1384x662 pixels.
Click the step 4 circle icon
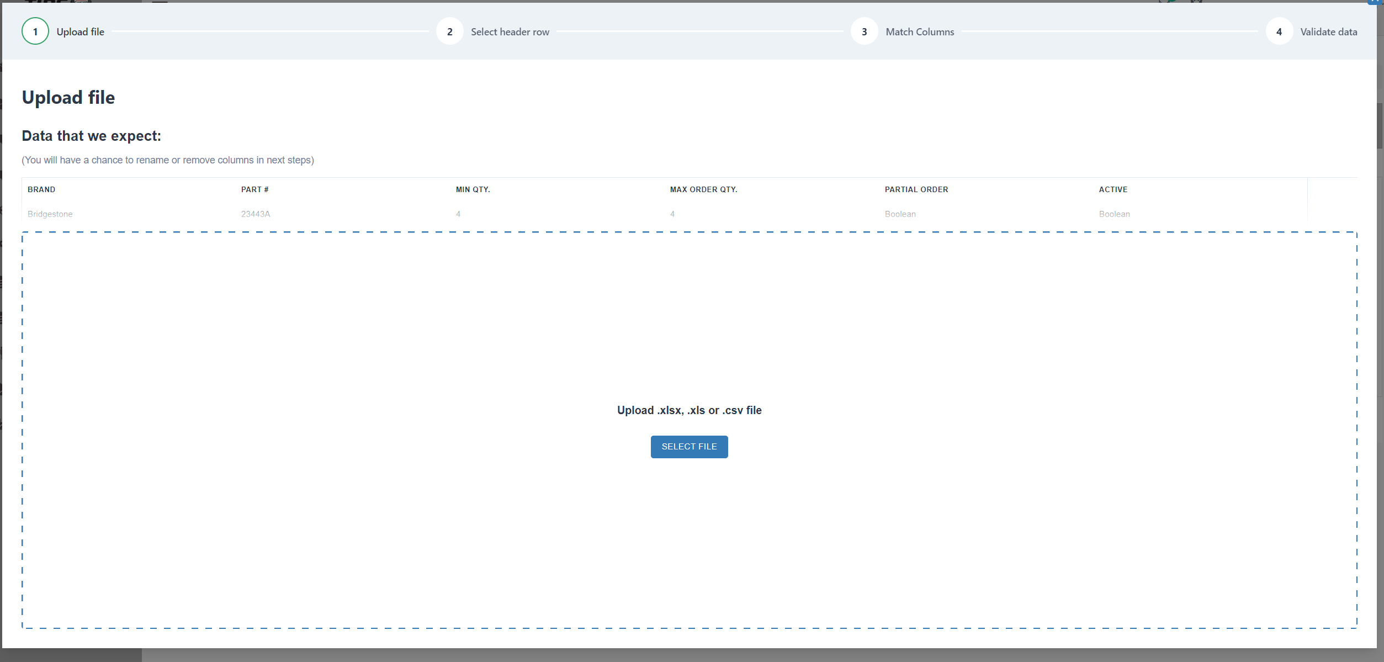click(x=1279, y=31)
